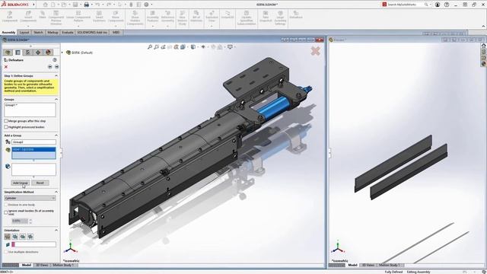Open the ConfigurationManager tab icon
The height and width of the screenshot is (274, 487).
tap(27, 53)
